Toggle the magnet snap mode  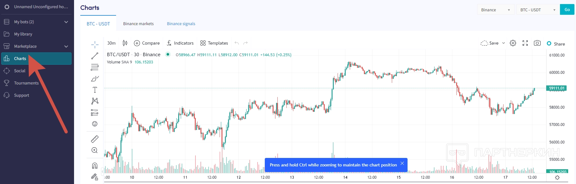click(x=95, y=165)
